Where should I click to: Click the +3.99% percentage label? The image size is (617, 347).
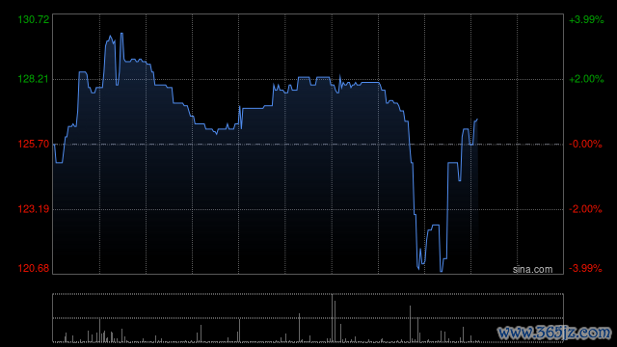pos(586,19)
